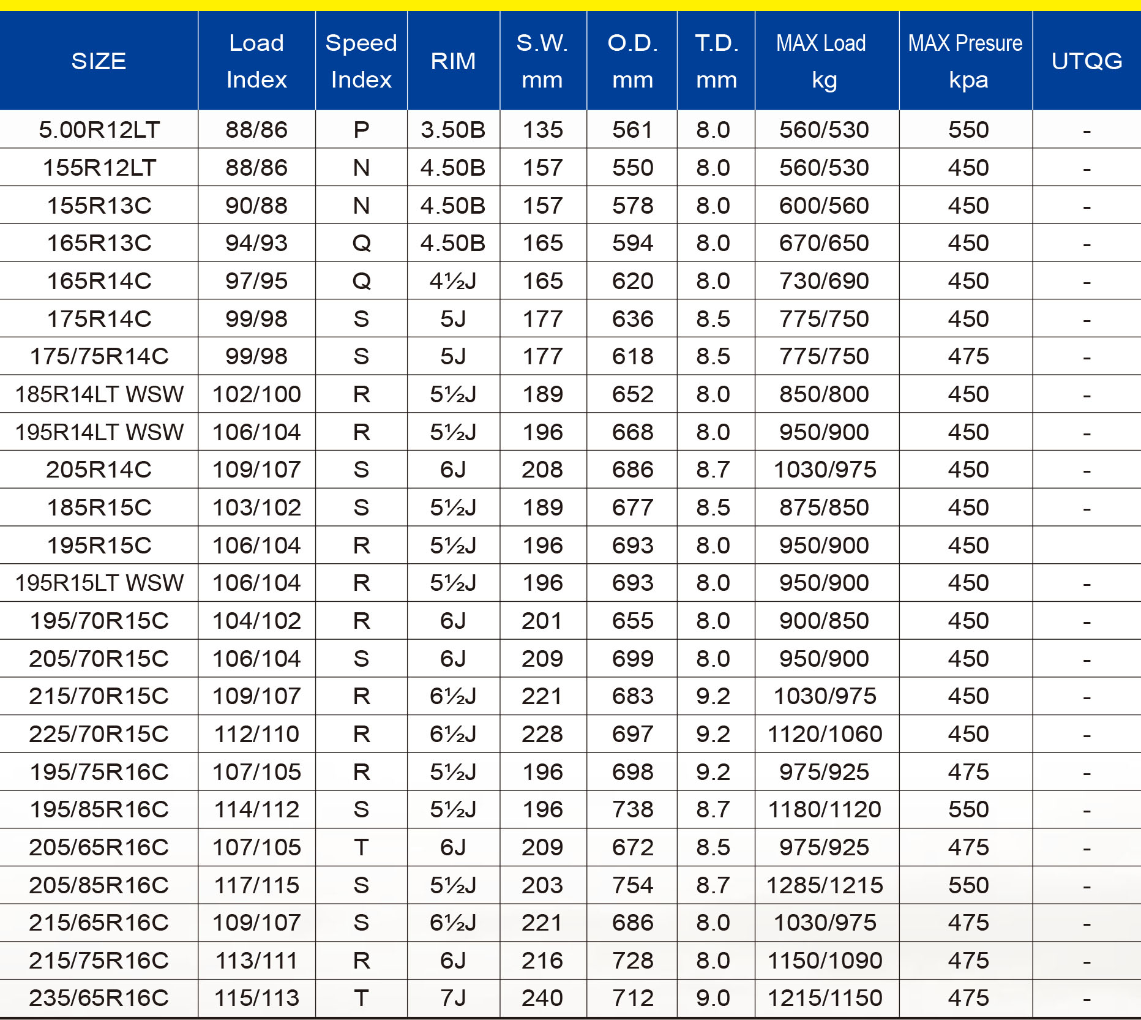1141x1020 pixels.
Task: Click max load 1215/1150 cell
Action: 827,998
